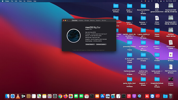The image size is (178, 100).
Task: Launch Firefox from the dock
Action: pos(65,96)
